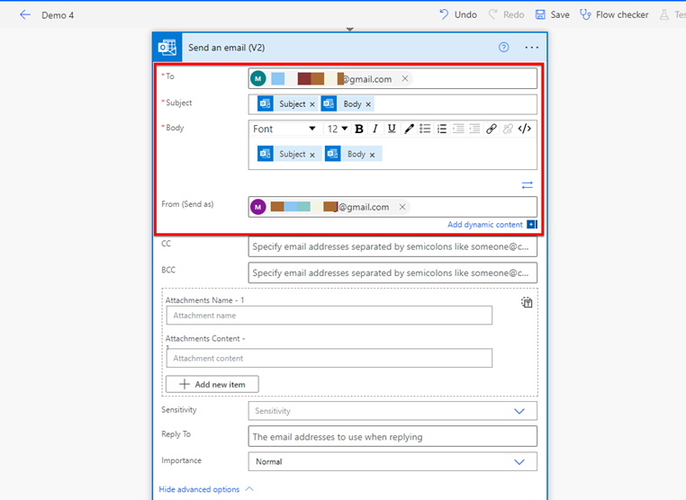686x500 pixels.
Task: Click the To recipient avatar
Action: tap(258, 78)
